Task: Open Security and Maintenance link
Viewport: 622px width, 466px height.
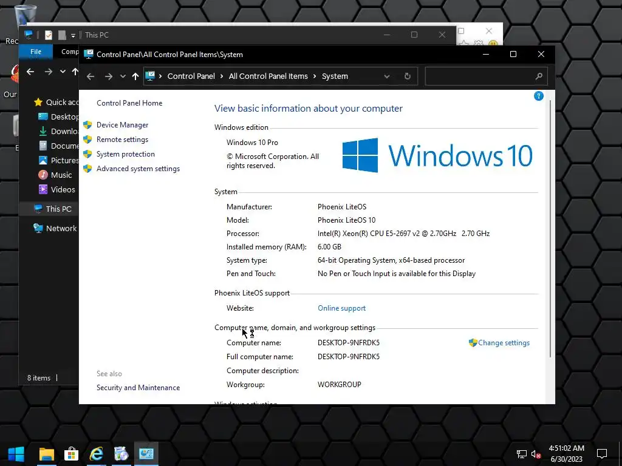Action: [x=138, y=388]
